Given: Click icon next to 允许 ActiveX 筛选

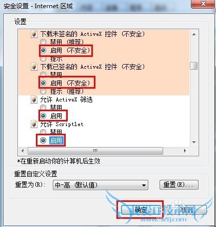Looking at the screenshot, I should coord(34,99).
